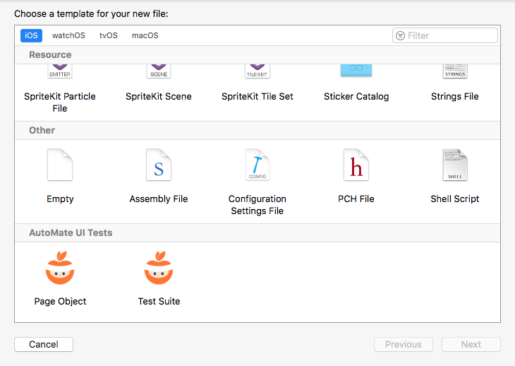Select the SpriteKit Scene template icon

point(159,71)
